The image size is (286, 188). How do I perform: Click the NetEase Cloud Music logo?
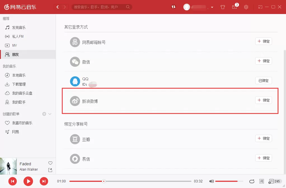pyautogui.click(x=20, y=7)
